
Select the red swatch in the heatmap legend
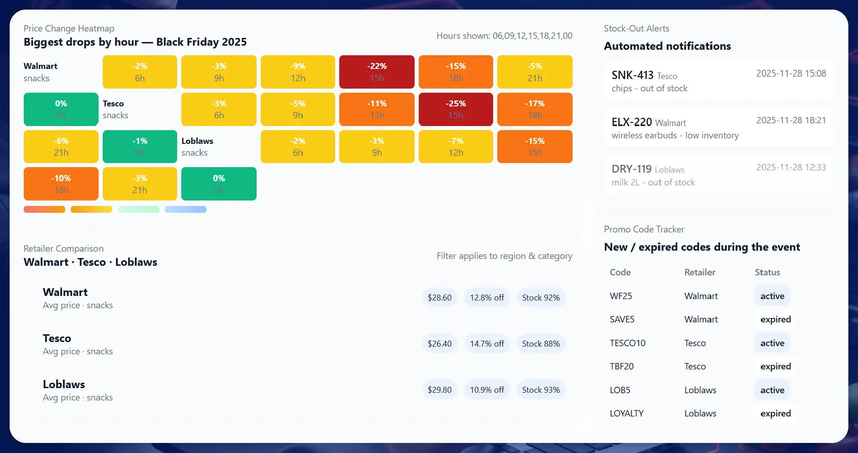[44, 209]
